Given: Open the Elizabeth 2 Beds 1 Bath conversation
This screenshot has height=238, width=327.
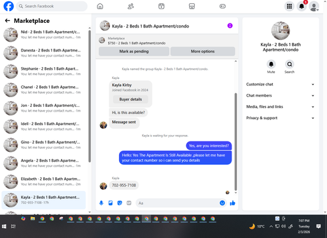Looking at the screenshot, I should pos(44,181).
